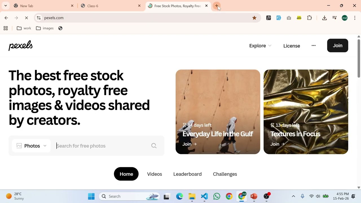The image size is (361, 203).
Task: Click the microphone tray icon
Action: click(302, 196)
